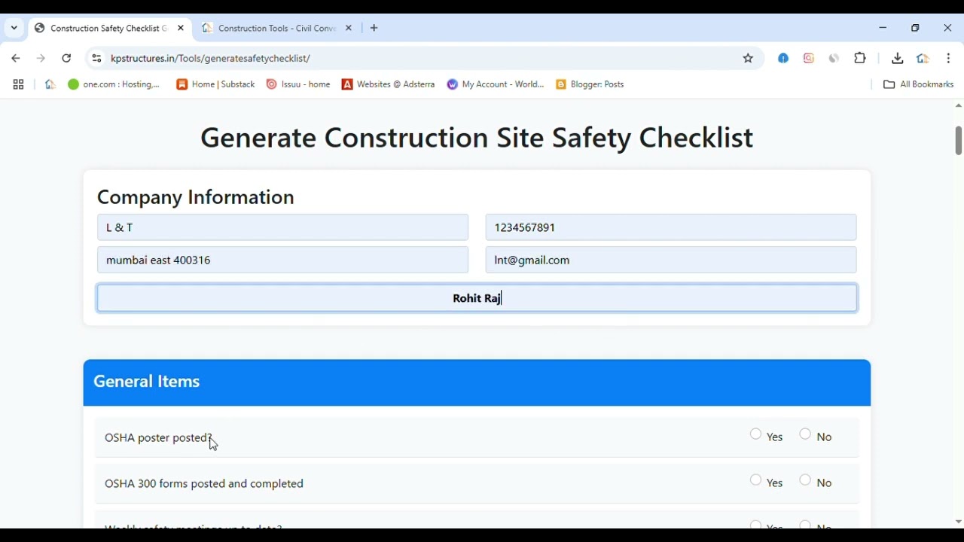Click the Company Information heading

(196, 197)
